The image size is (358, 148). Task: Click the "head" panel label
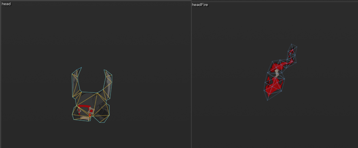[x=6, y=4]
